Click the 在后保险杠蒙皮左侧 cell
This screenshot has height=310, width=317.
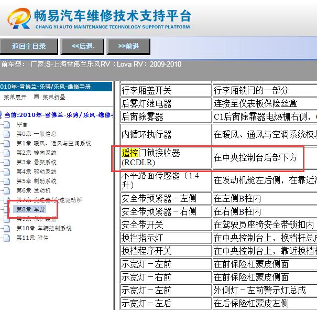265,304
